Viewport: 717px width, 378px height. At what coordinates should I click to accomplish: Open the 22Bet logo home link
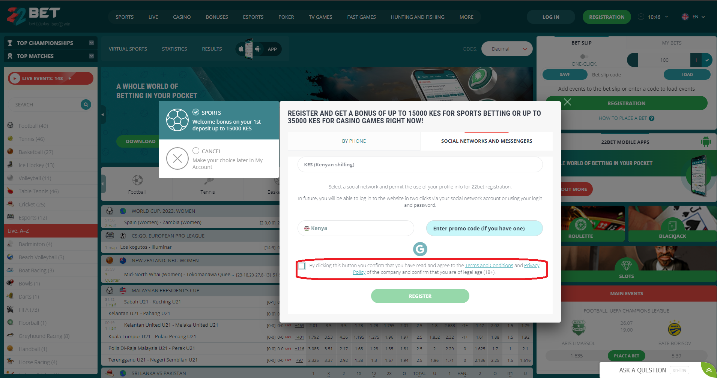coord(34,16)
